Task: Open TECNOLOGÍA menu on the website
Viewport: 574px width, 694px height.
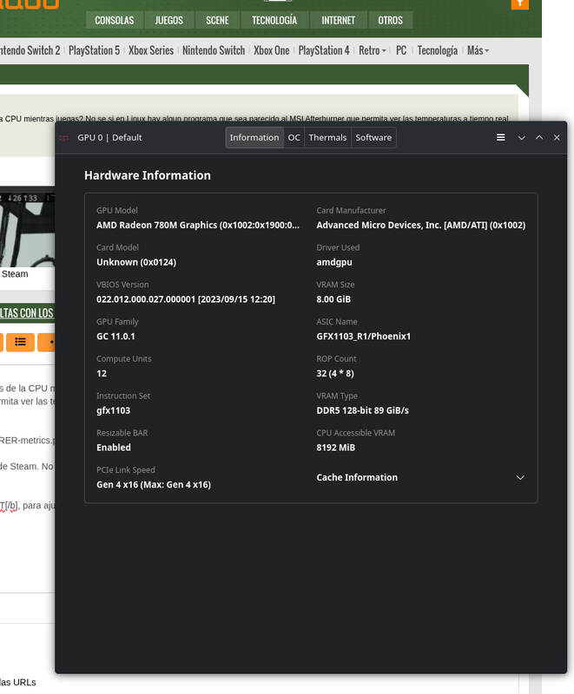Action: [274, 20]
